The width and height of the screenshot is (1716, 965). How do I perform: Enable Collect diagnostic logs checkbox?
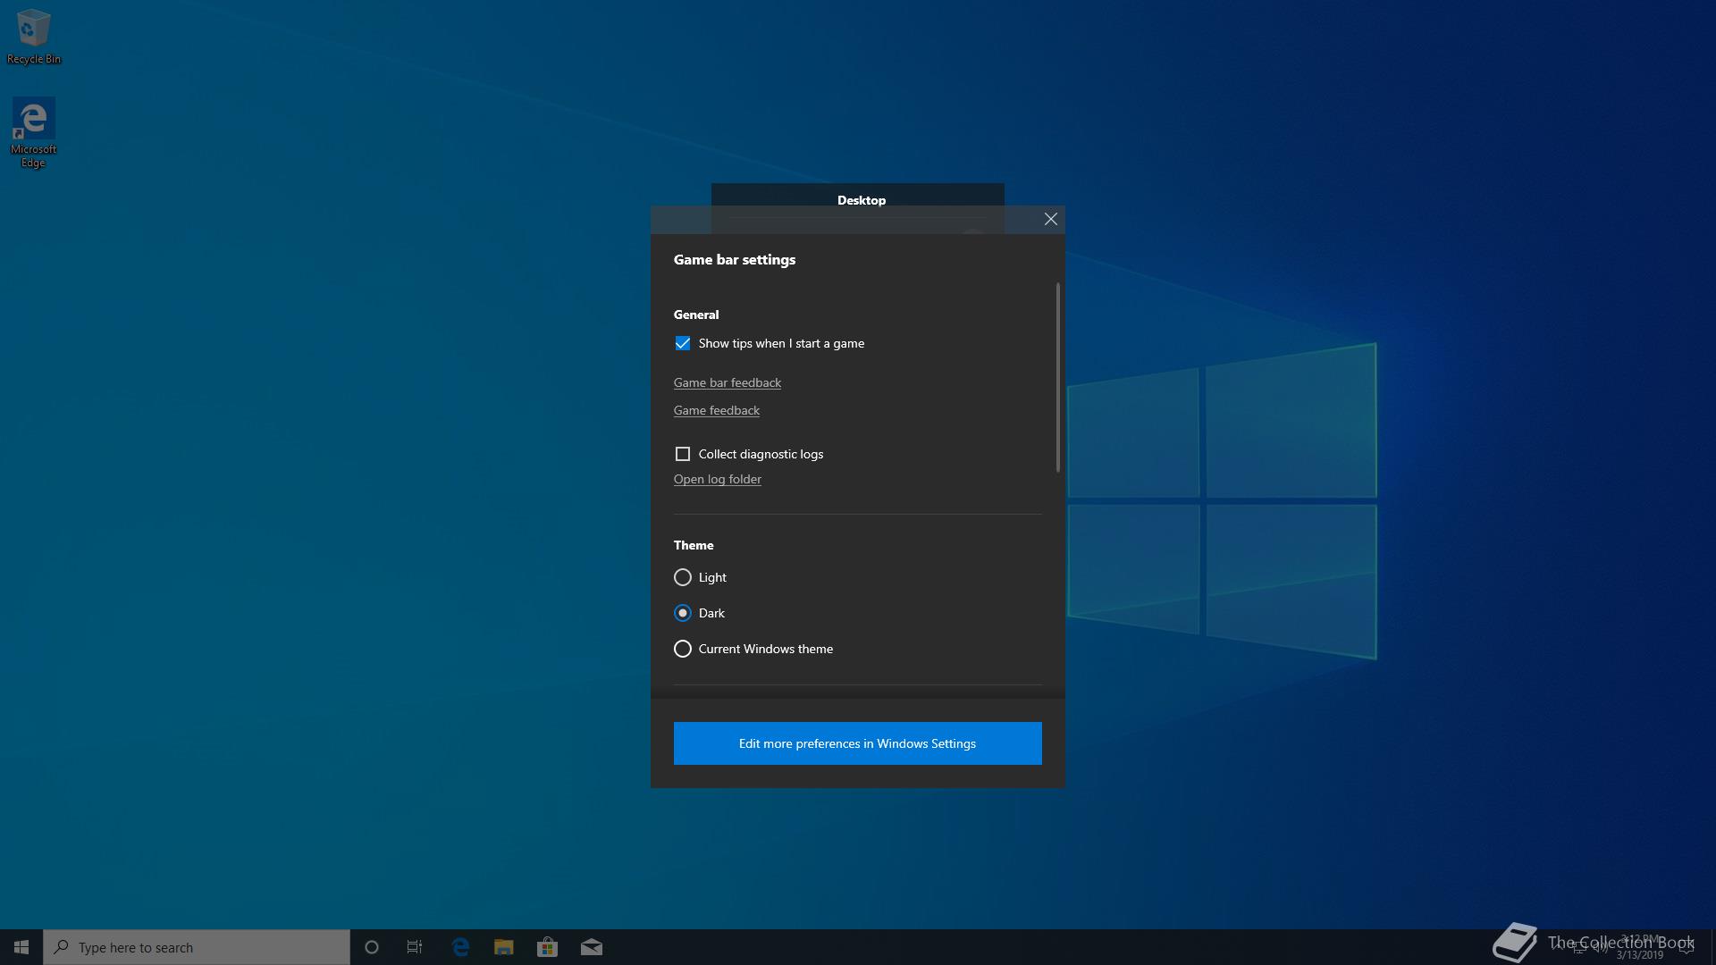pyautogui.click(x=683, y=455)
